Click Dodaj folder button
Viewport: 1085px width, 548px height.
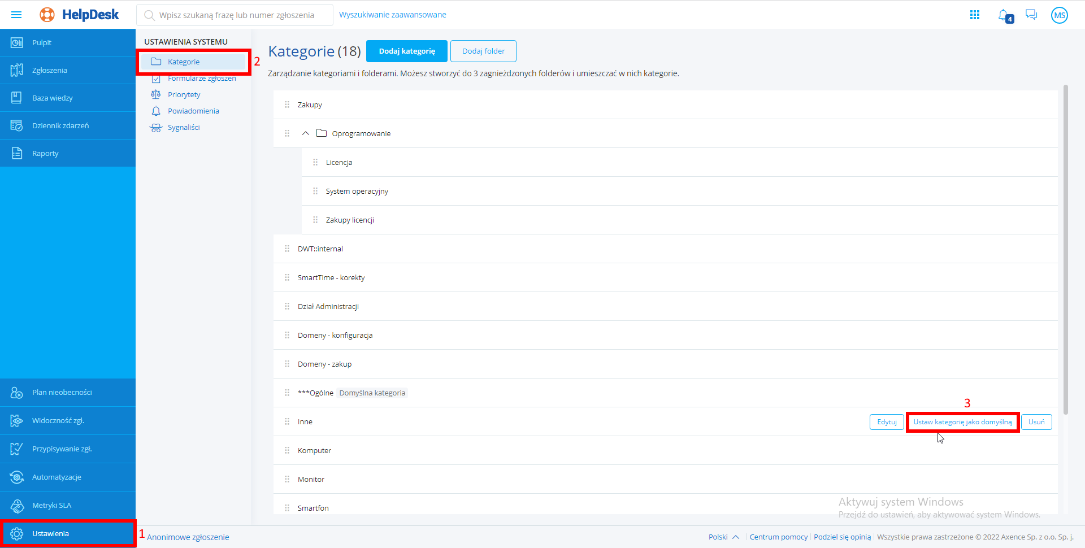483,51
